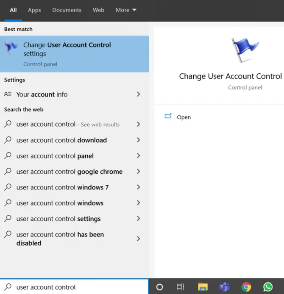
Task: Select 'user account control settings' suggestion
Action: tap(75, 219)
